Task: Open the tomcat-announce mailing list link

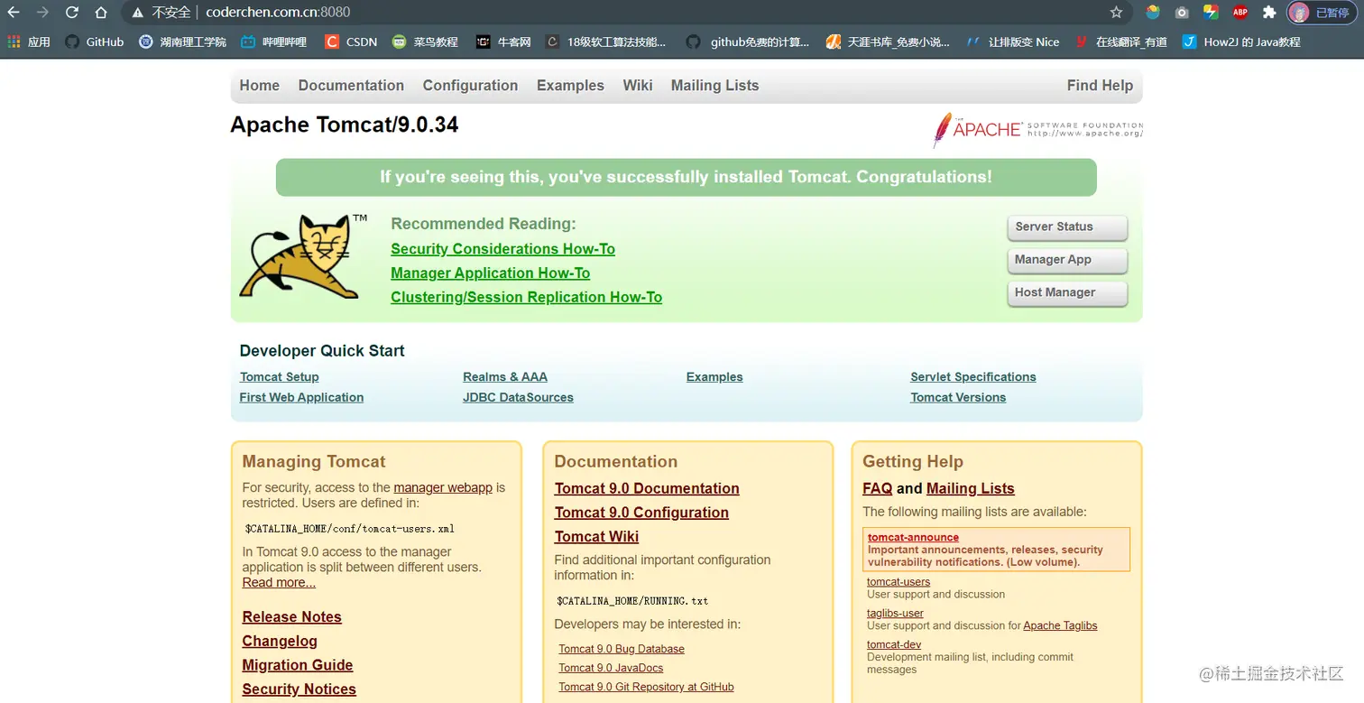Action: [913, 537]
